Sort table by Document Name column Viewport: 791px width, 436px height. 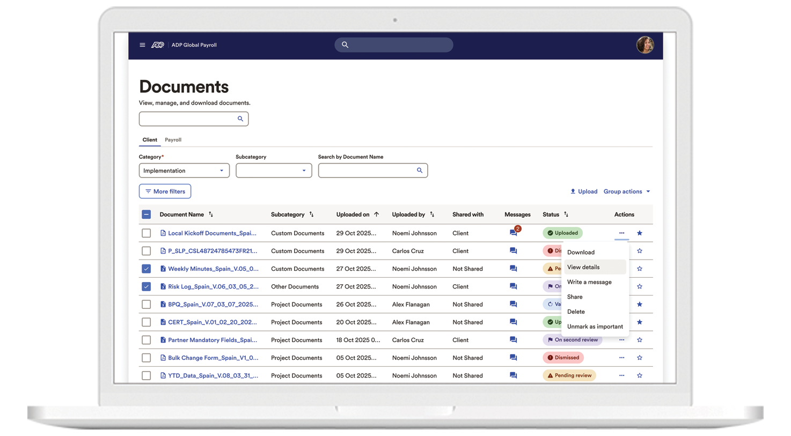click(211, 215)
